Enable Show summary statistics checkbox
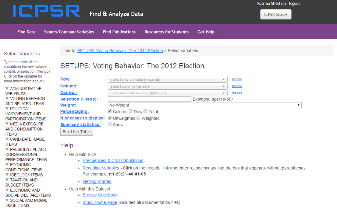Viewport: 337px width, 213px height. pos(110,124)
